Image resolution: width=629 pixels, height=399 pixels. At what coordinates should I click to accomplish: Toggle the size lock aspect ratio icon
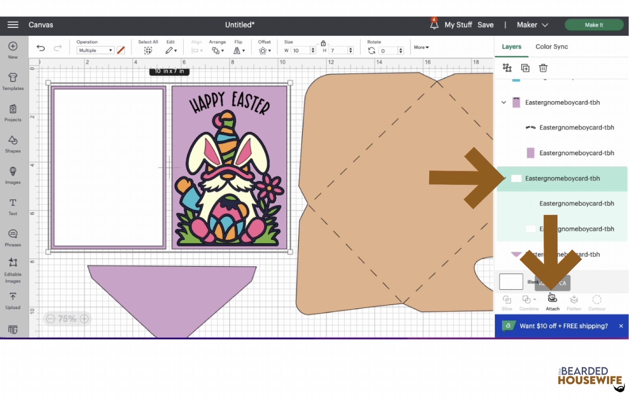pos(323,43)
